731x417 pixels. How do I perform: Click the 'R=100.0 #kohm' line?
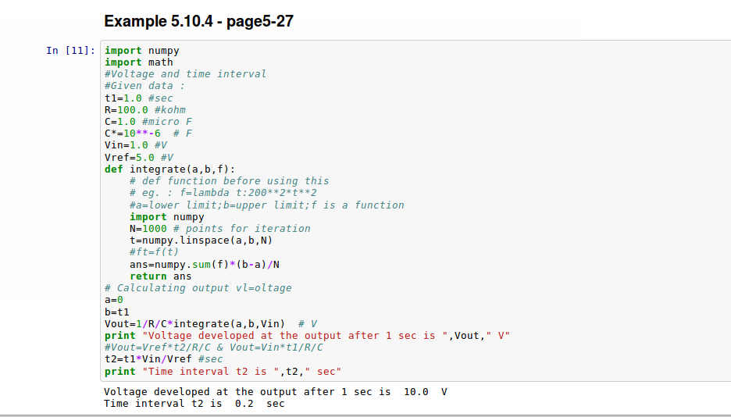(144, 110)
